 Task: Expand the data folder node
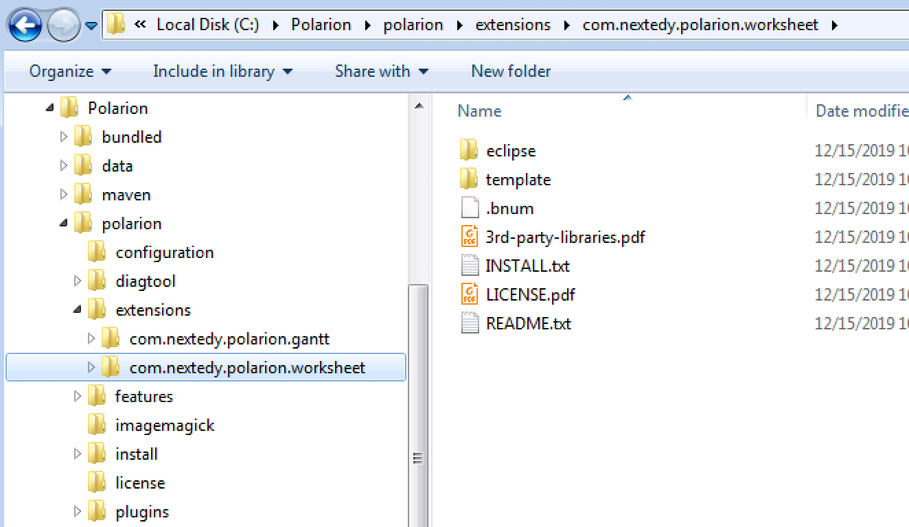click(x=63, y=165)
